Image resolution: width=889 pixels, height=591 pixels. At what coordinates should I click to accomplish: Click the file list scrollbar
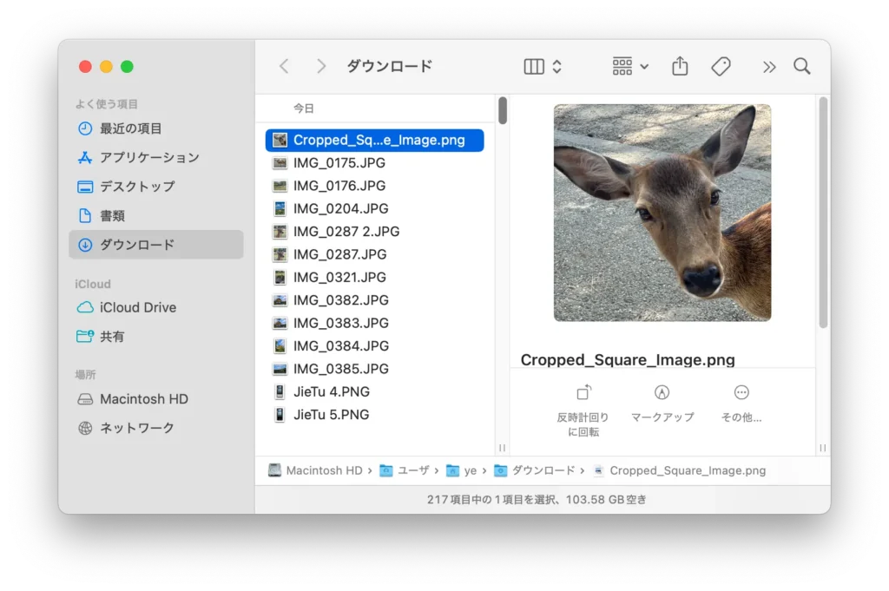point(502,110)
